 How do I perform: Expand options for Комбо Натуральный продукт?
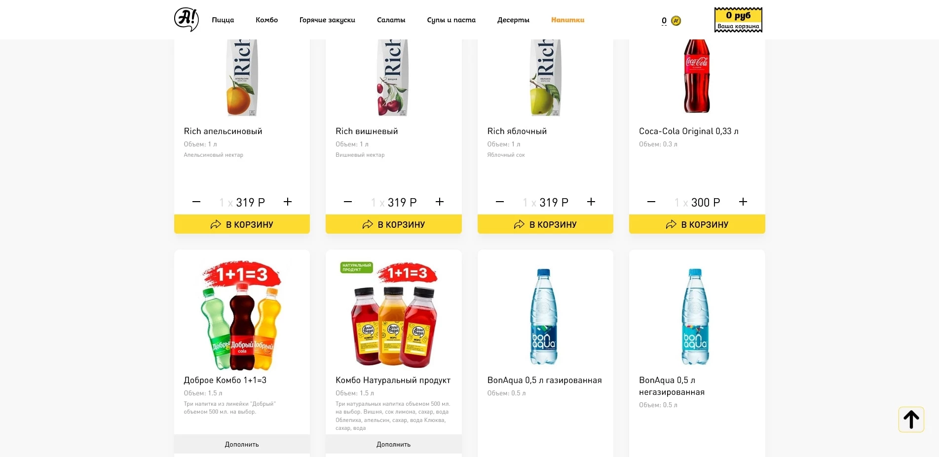[x=393, y=444]
